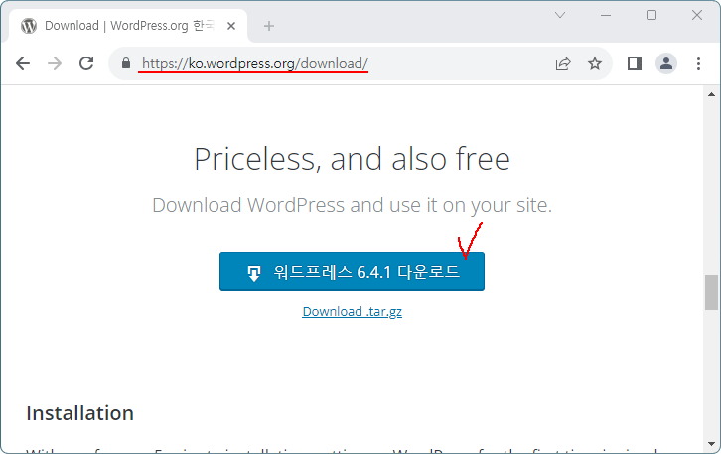721x454 pixels.
Task: Open the browser side panel
Action: point(635,63)
